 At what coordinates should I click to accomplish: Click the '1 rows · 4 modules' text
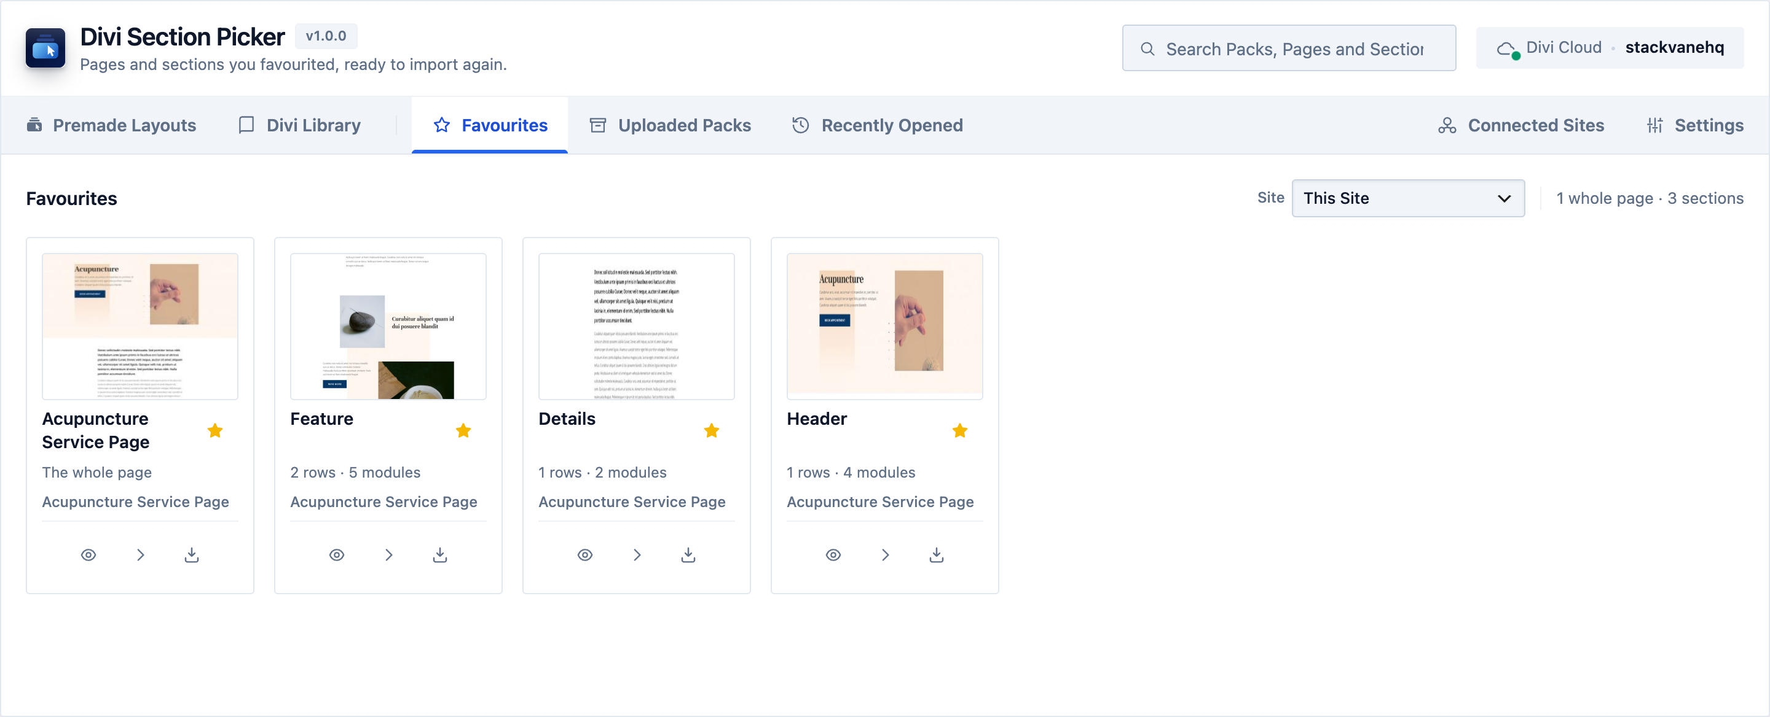click(851, 472)
